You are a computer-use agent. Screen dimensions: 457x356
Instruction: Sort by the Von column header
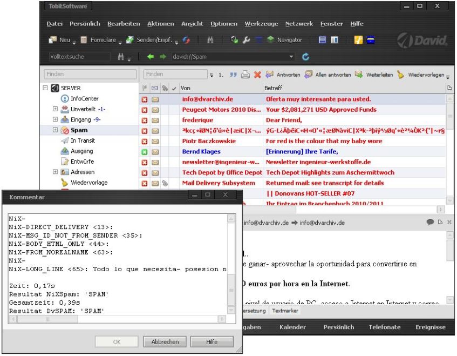click(221, 88)
